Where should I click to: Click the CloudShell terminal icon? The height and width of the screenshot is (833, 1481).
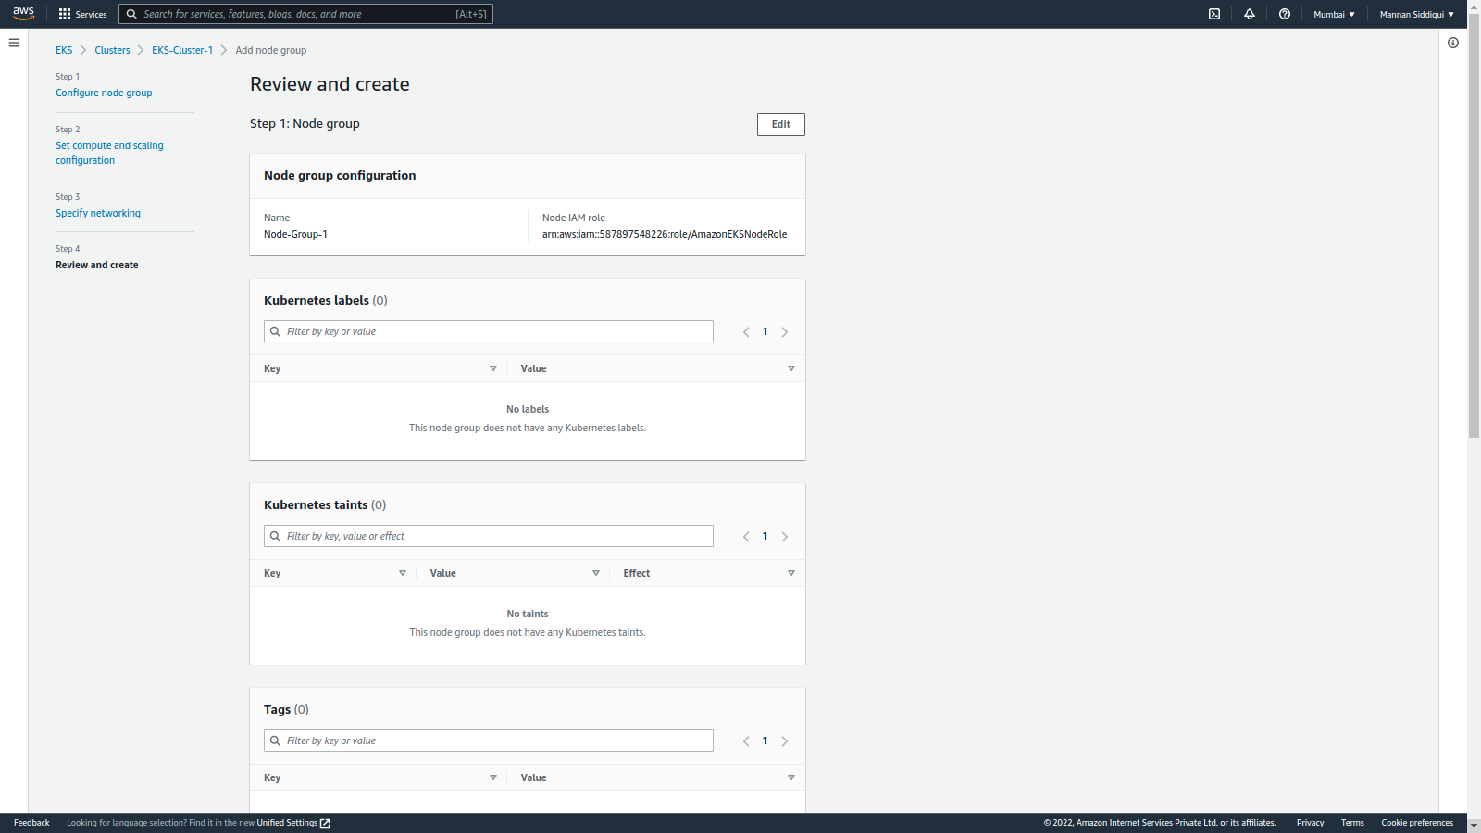click(x=1214, y=14)
